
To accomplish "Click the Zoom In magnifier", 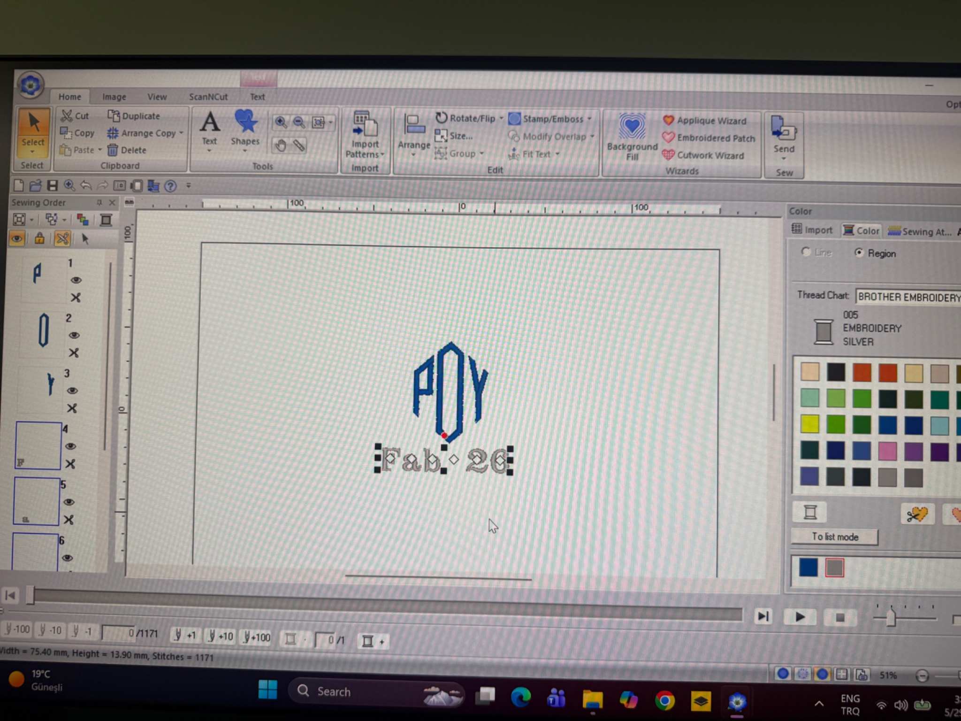I will (x=281, y=123).
